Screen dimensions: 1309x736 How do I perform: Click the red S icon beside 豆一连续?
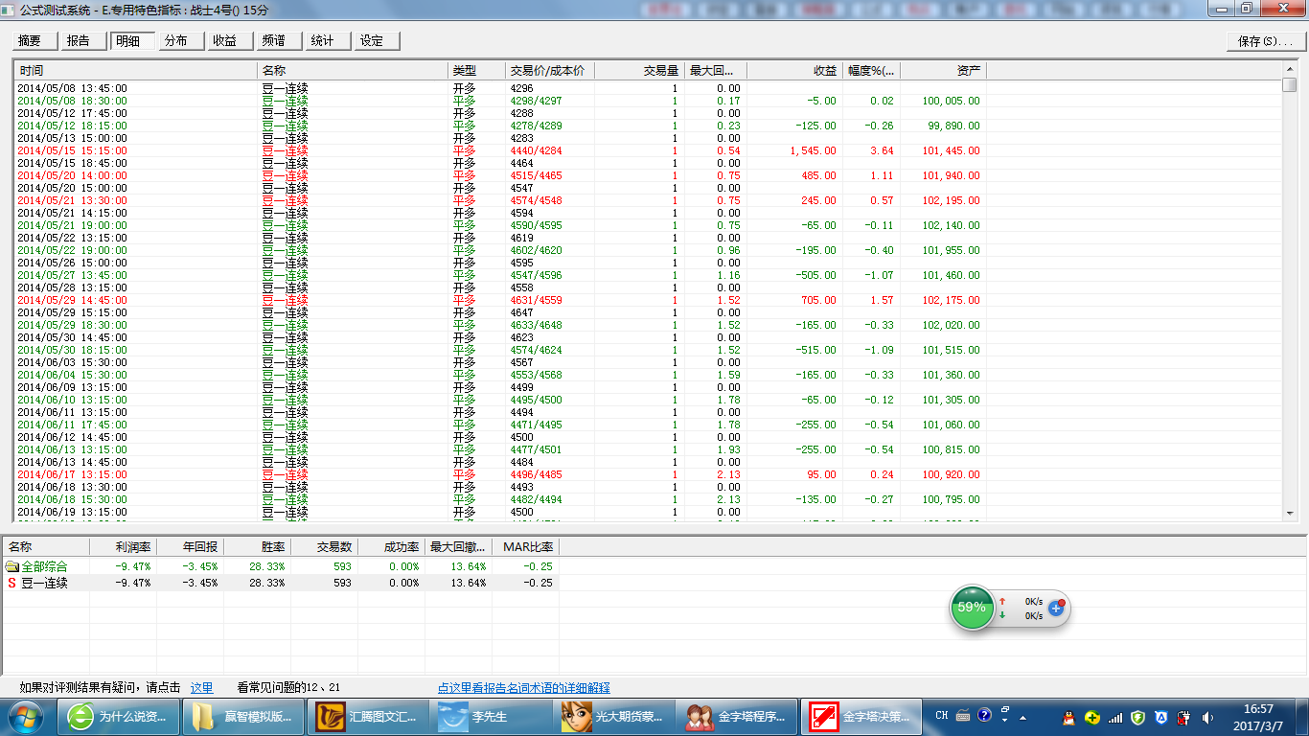(12, 583)
